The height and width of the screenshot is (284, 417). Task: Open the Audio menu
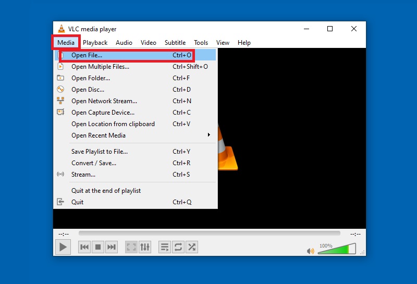124,43
